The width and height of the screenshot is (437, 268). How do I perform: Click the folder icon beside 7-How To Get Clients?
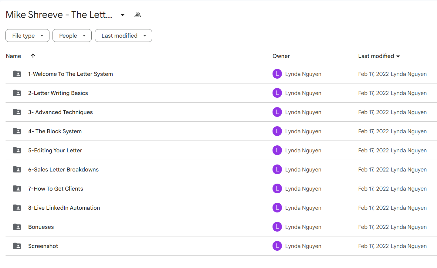pyautogui.click(x=17, y=188)
